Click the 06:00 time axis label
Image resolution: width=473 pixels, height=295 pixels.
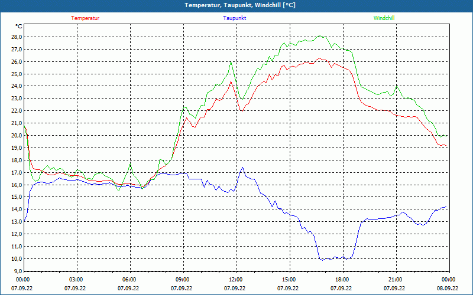coord(129,280)
